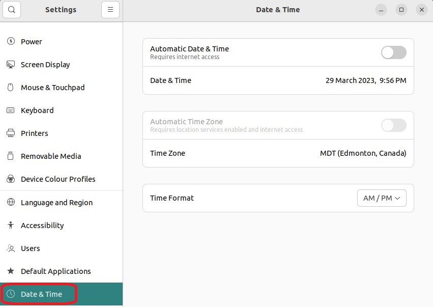Click the search magnifier icon in Settings

(12, 10)
